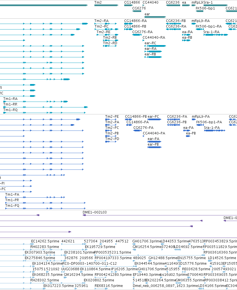This screenshot has width=237, height=290.
Task: Click protein ear-PB
Action: [155, 147]
